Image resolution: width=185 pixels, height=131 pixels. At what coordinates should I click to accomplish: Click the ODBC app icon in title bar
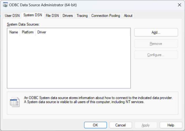click(5, 5)
